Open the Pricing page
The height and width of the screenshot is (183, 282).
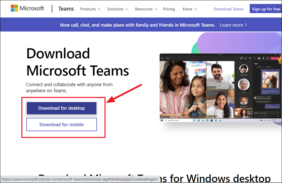[x=169, y=9]
